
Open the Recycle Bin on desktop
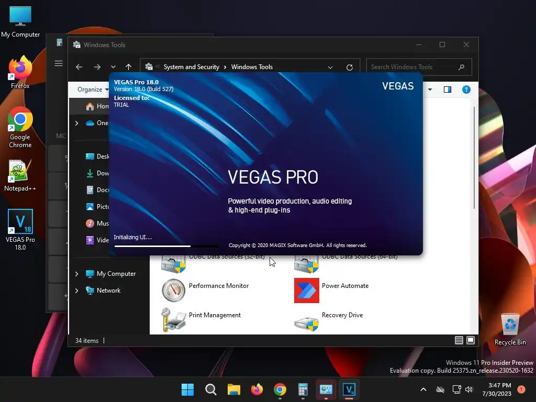[510, 329]
